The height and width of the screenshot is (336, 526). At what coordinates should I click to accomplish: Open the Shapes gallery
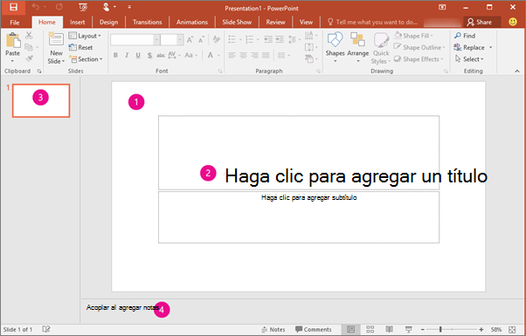pos(335,48)
